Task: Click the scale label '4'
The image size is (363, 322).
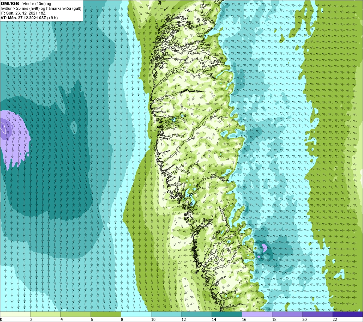Action: (x=61, y=319)
